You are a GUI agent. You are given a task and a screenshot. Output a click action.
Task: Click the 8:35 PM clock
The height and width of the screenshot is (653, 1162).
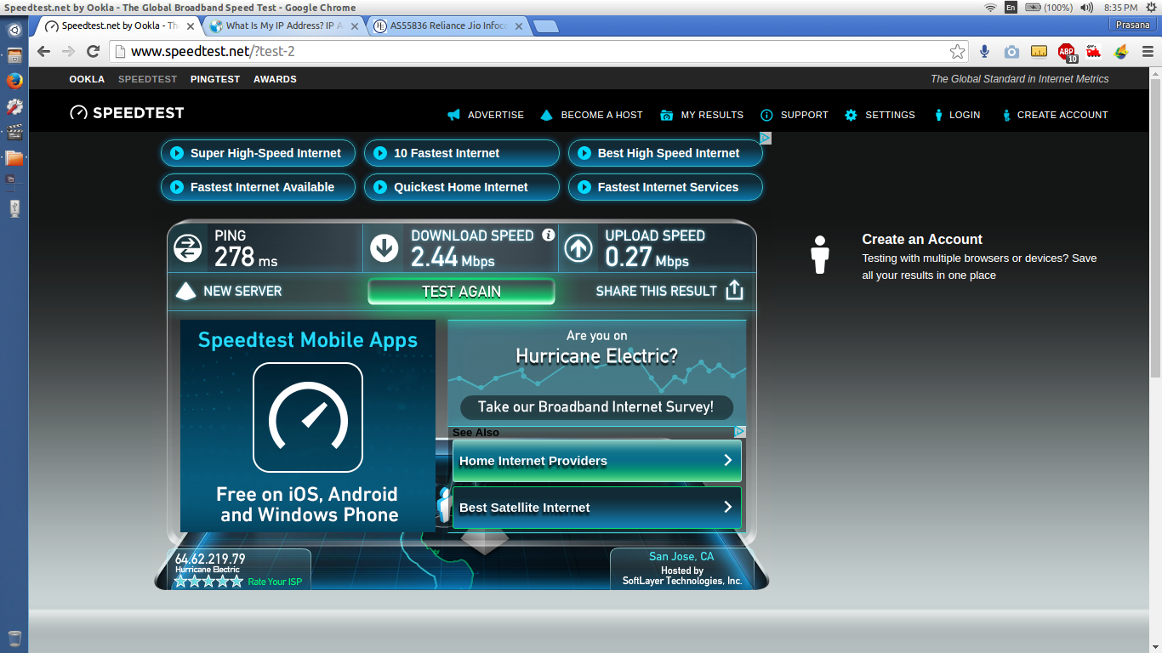click(x=1120, y=7)
